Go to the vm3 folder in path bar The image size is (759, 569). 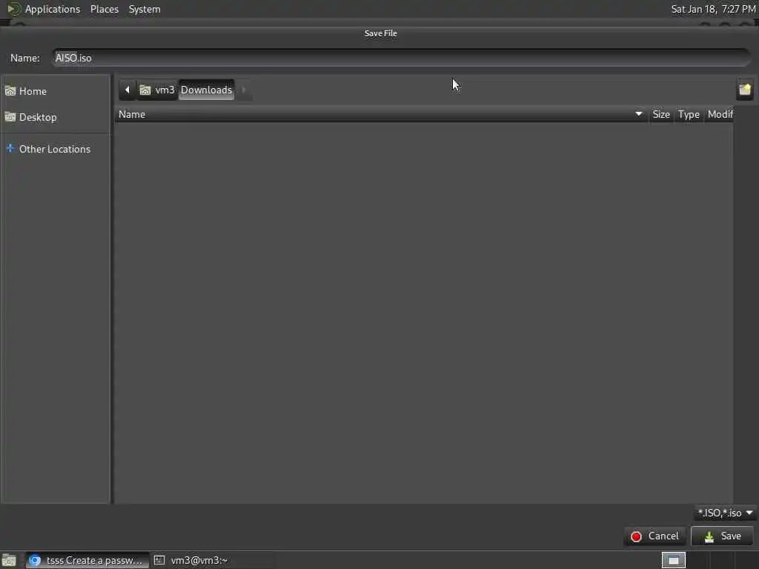pos(157,90)
